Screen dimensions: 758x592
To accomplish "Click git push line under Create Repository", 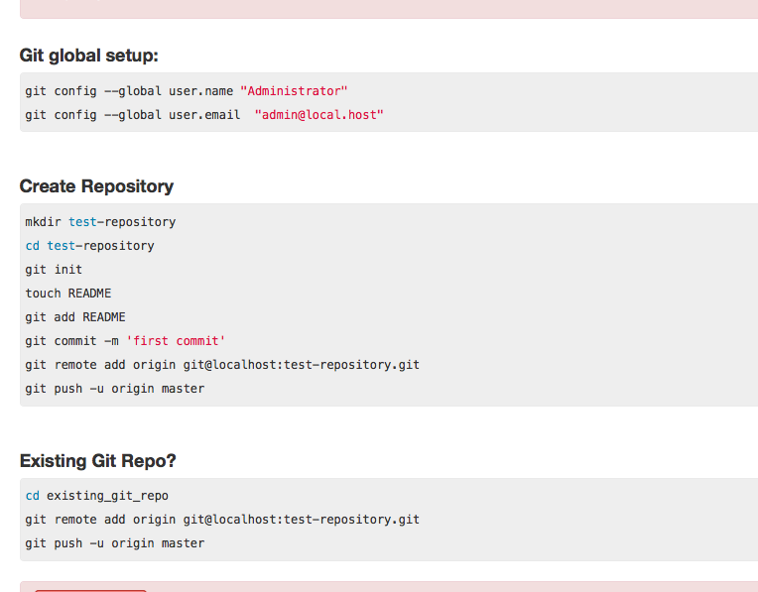I will (x=115, y=389).
